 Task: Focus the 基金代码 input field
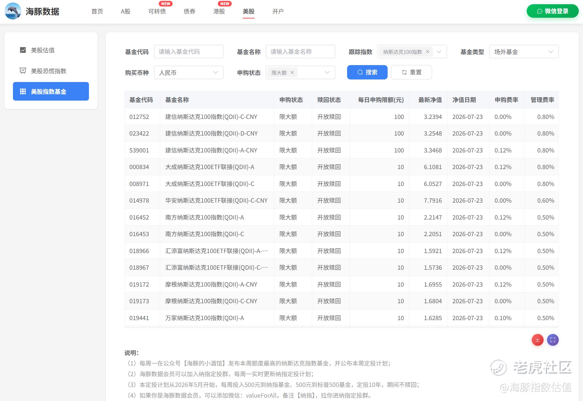point(189,52)
